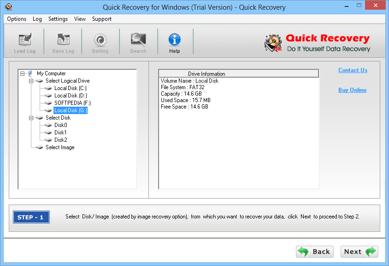
Task: Click the Quick Recovery logo icon
Action: pos(273,43)
